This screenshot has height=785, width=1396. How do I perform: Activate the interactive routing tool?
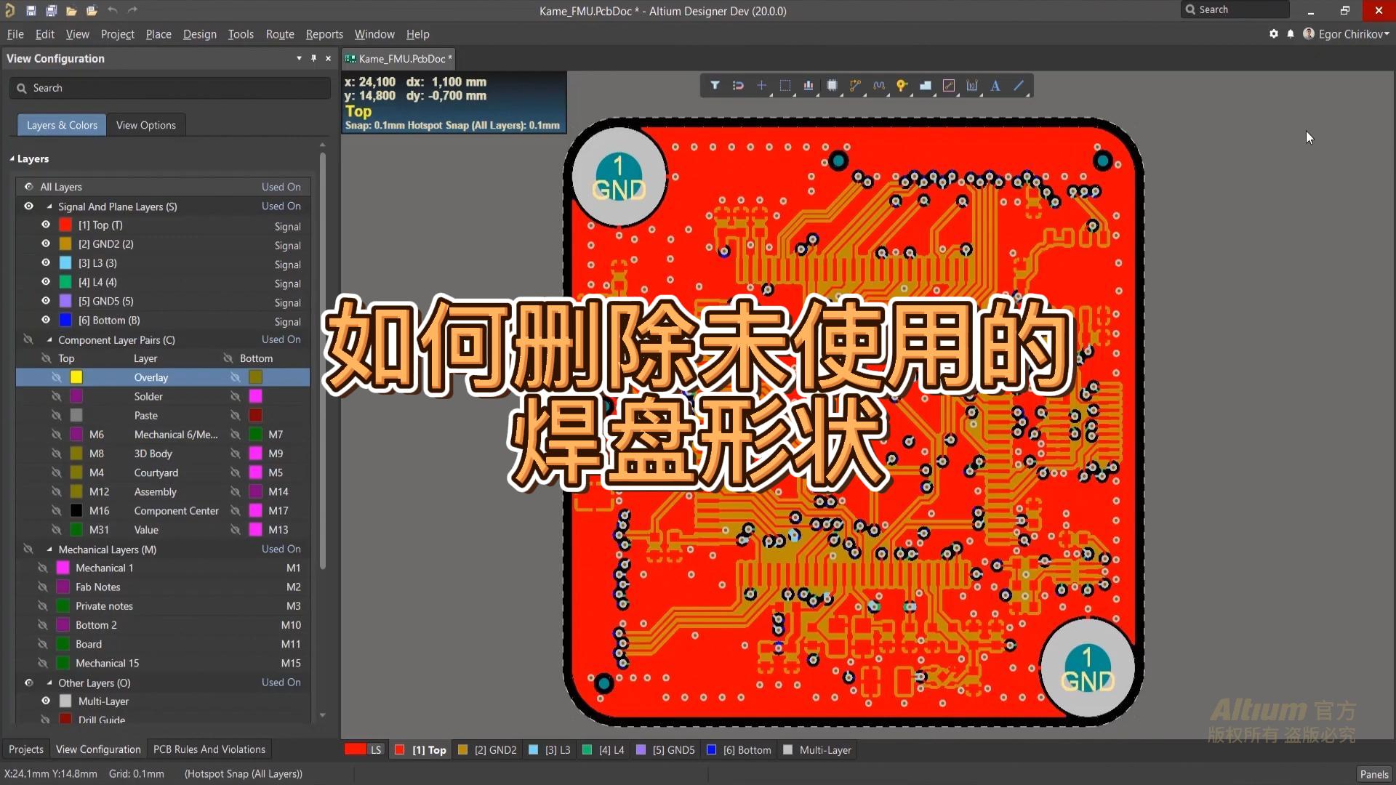click(855, 86)
